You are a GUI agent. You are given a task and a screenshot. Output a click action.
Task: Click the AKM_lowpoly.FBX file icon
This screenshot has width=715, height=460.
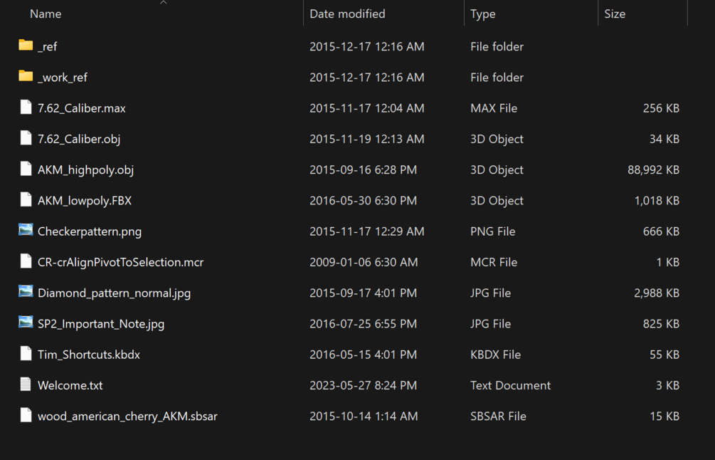[26, 200]
